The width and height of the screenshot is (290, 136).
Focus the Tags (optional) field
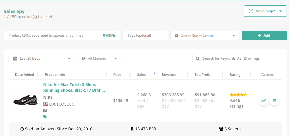click(x=145, y=35)
